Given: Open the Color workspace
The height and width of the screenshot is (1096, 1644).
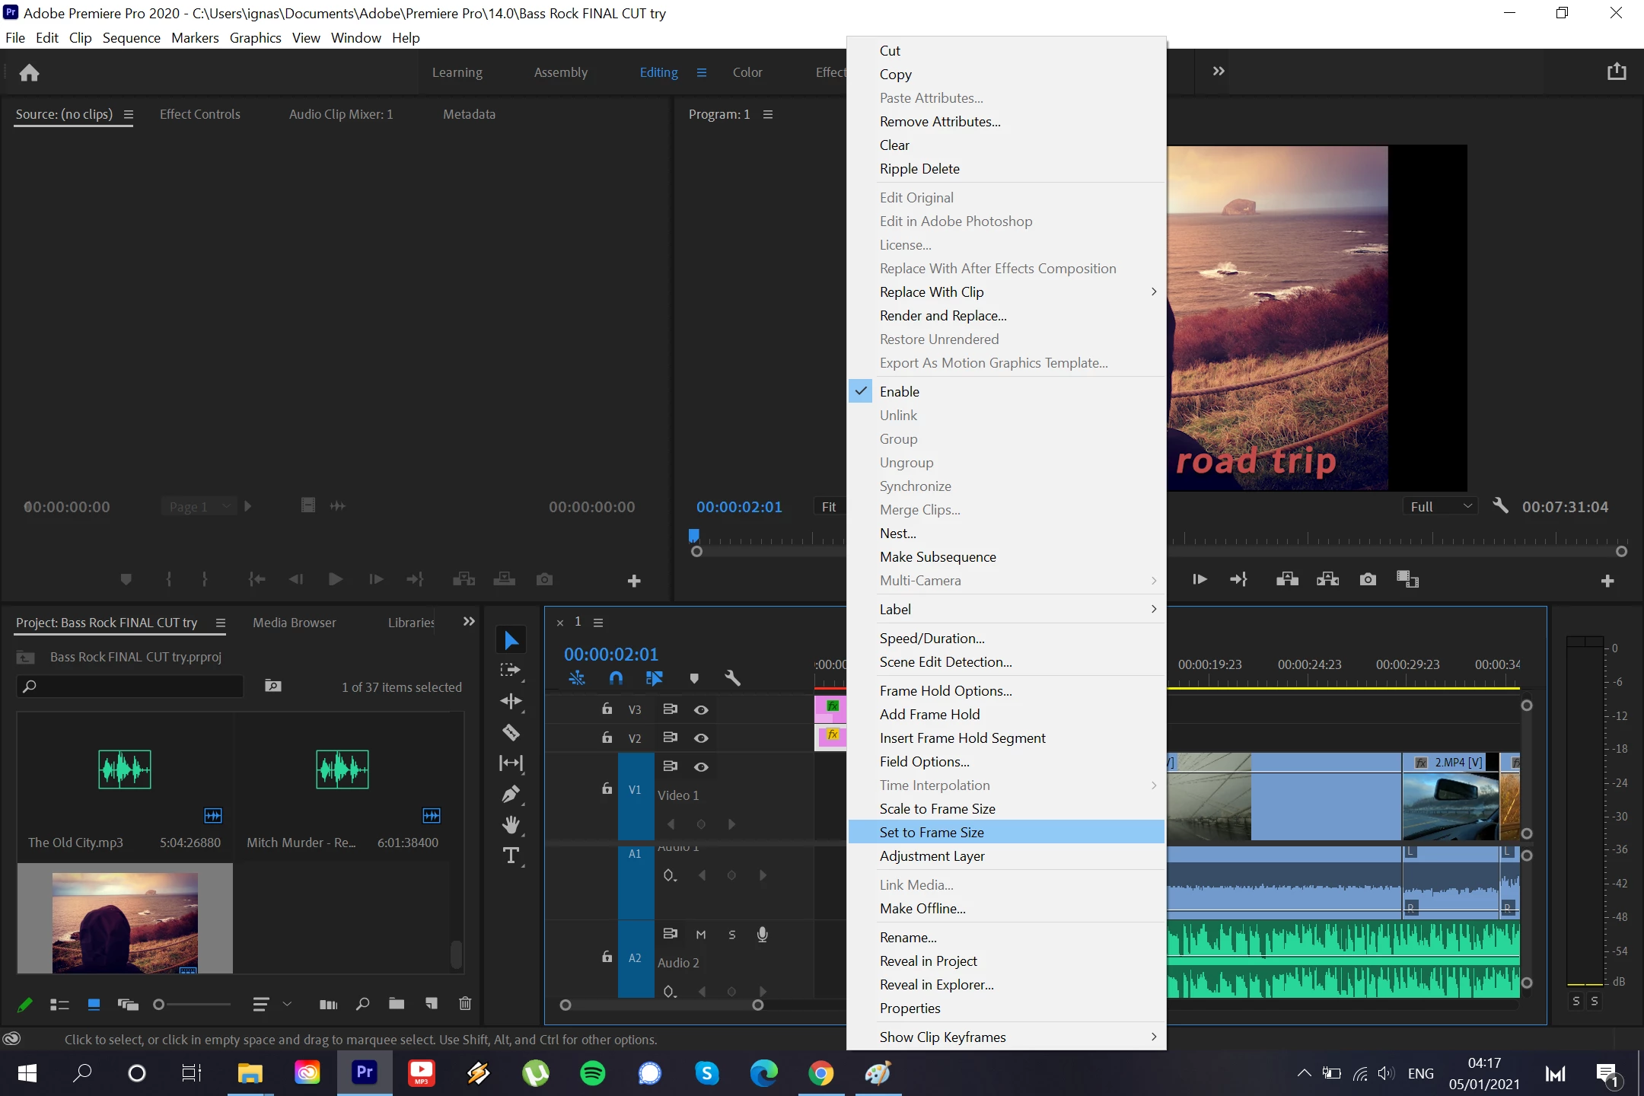Looking at the screenshot, I should pyautogui.click(x=747, y=72).
